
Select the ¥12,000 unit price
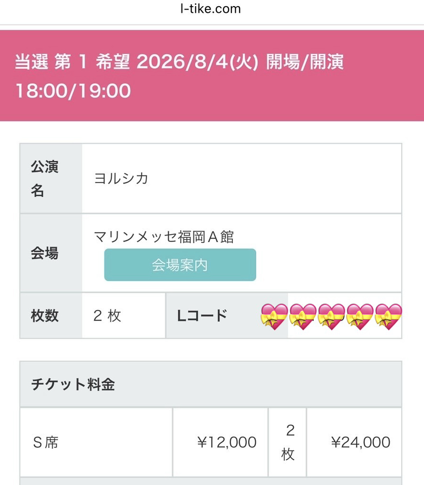point(227,443)
